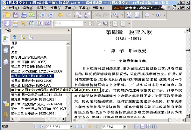
Task: Open the 表单(R) menu
Action: click(70, 8)
